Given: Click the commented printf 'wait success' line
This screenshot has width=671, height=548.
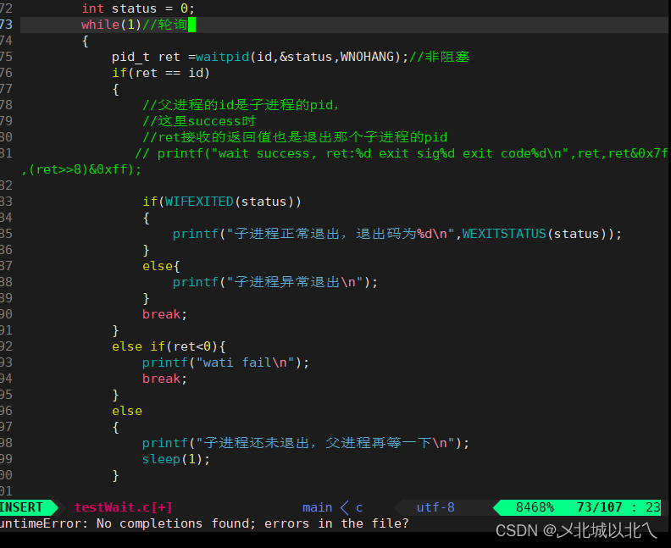Looking at the screenshot, I should click(402, 153).
